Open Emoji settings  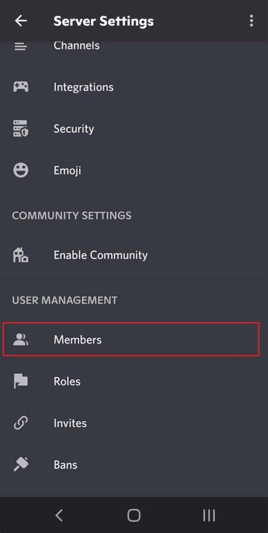coord(134,170)
